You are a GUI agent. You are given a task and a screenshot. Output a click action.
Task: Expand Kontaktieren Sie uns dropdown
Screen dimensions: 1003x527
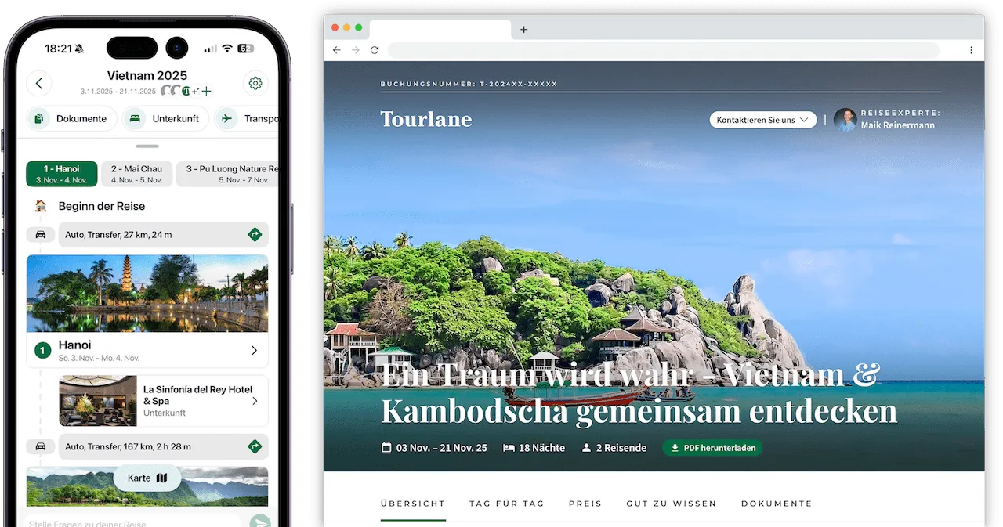click(763, 120)
